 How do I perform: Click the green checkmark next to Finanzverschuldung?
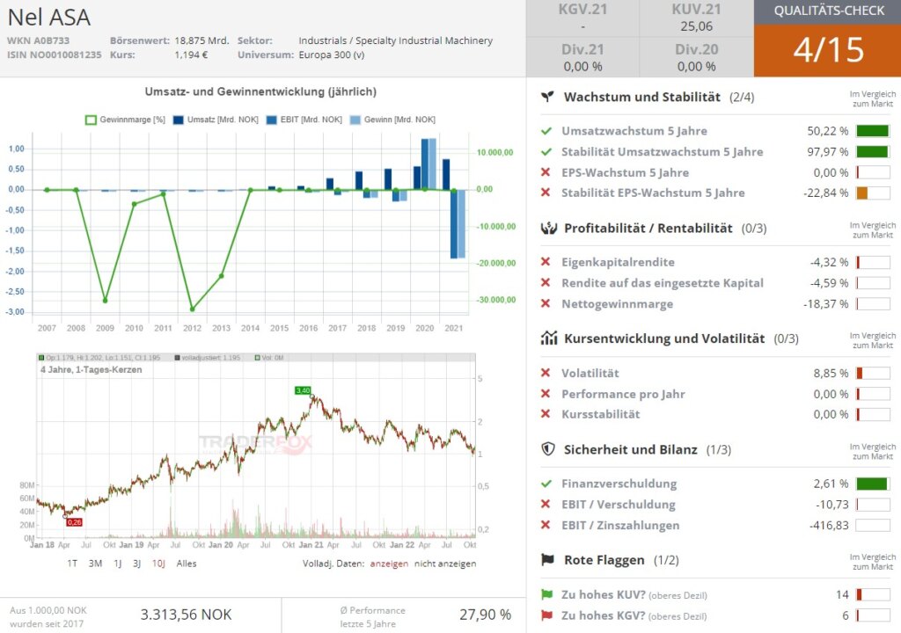point(546,484)
